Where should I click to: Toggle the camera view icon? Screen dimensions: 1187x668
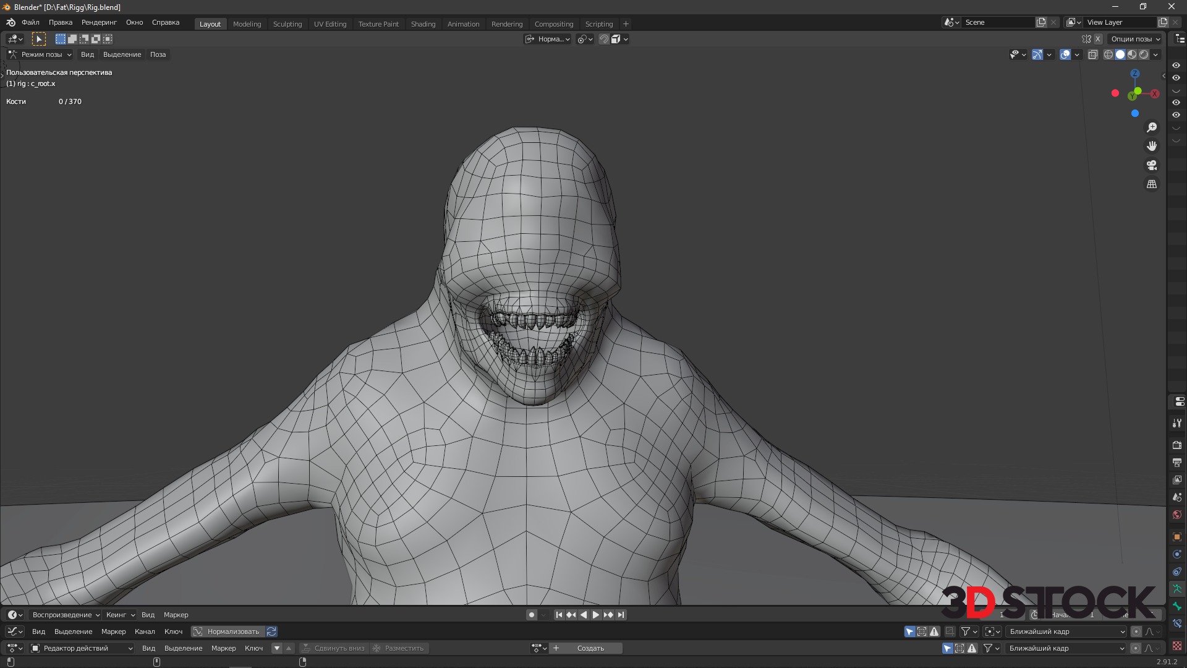pyautogui.click(x=1151, y=165)
